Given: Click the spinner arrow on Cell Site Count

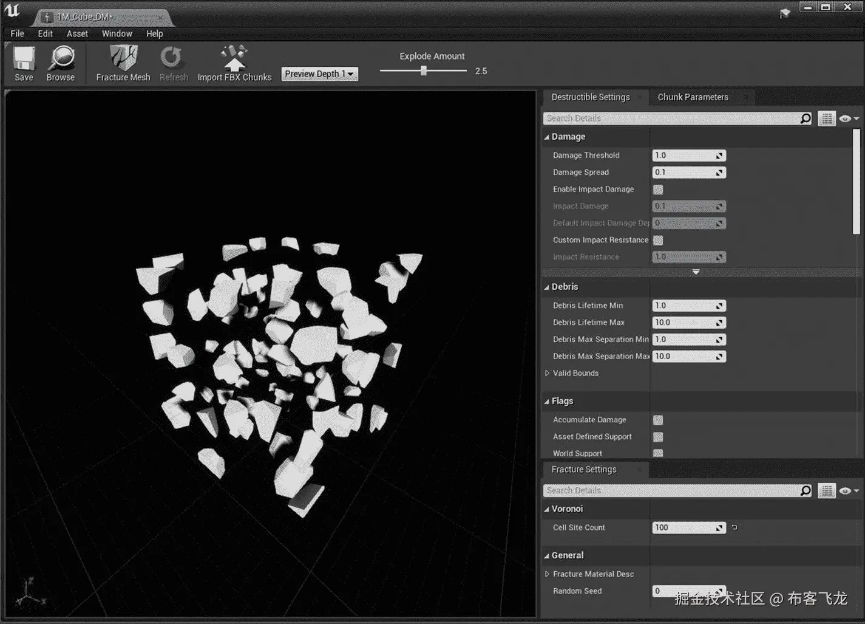Looking at the screenshot, I should [719, 527].
